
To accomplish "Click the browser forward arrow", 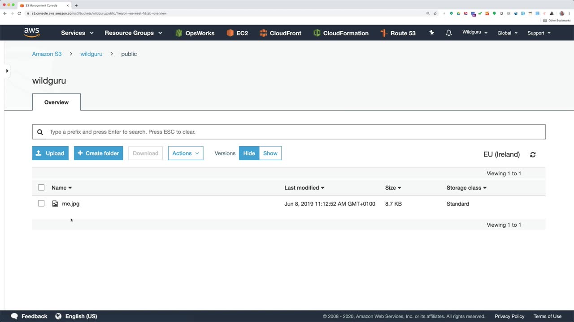I will click(x=12, y=13).
